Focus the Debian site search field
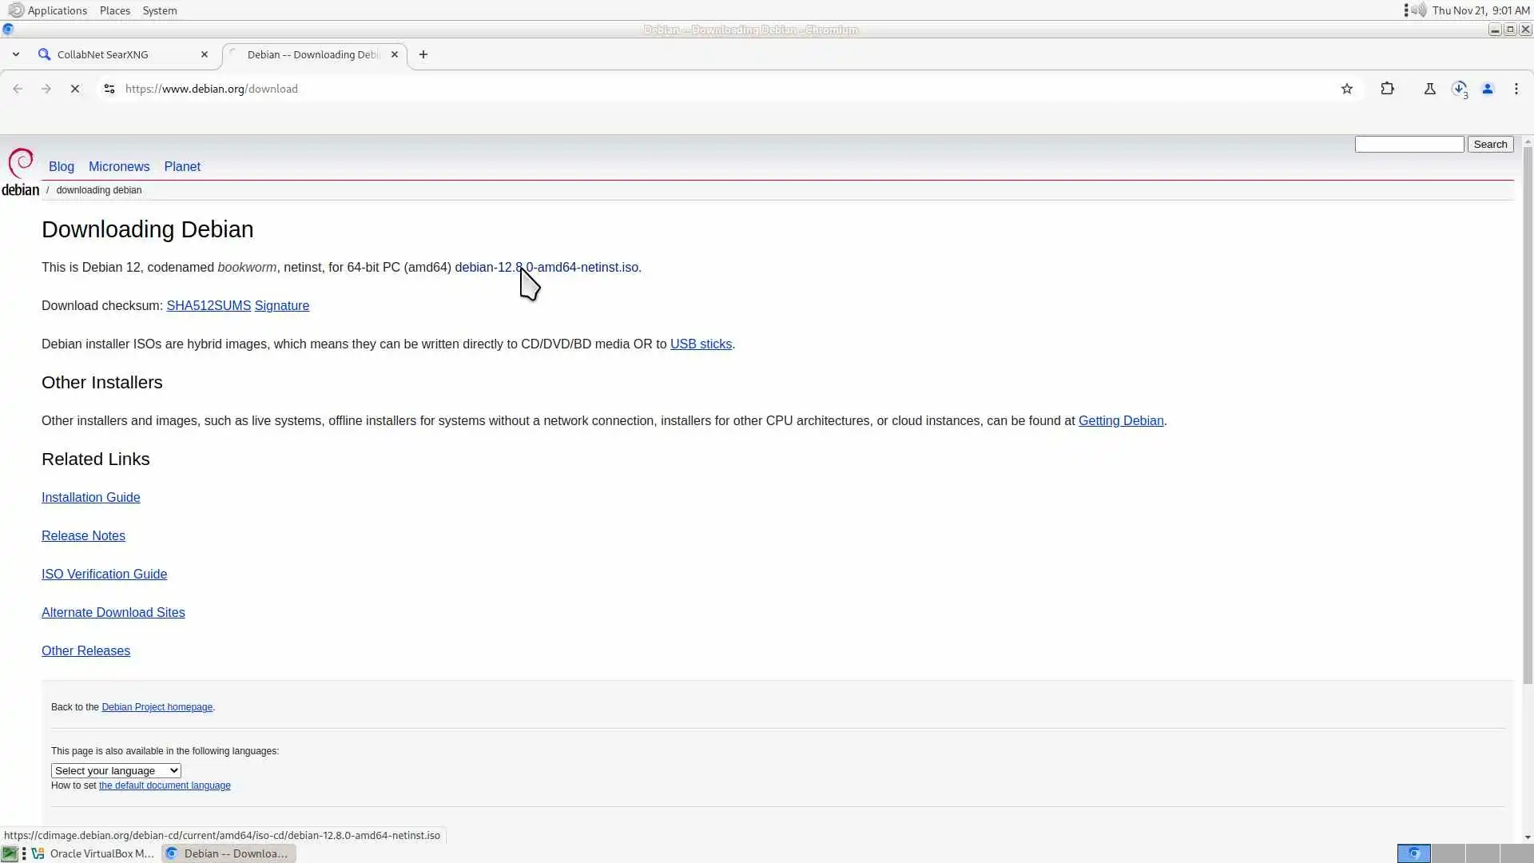This screenshot has height=863, width=1534. (x=1409, y=144)
